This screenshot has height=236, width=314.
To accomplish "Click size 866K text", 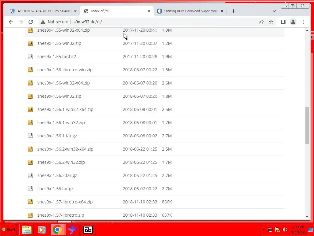I will coord(167,202).
